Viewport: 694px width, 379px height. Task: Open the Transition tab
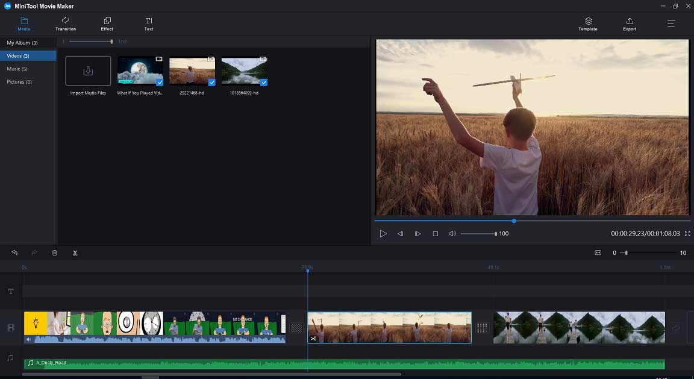pos(66,24)
